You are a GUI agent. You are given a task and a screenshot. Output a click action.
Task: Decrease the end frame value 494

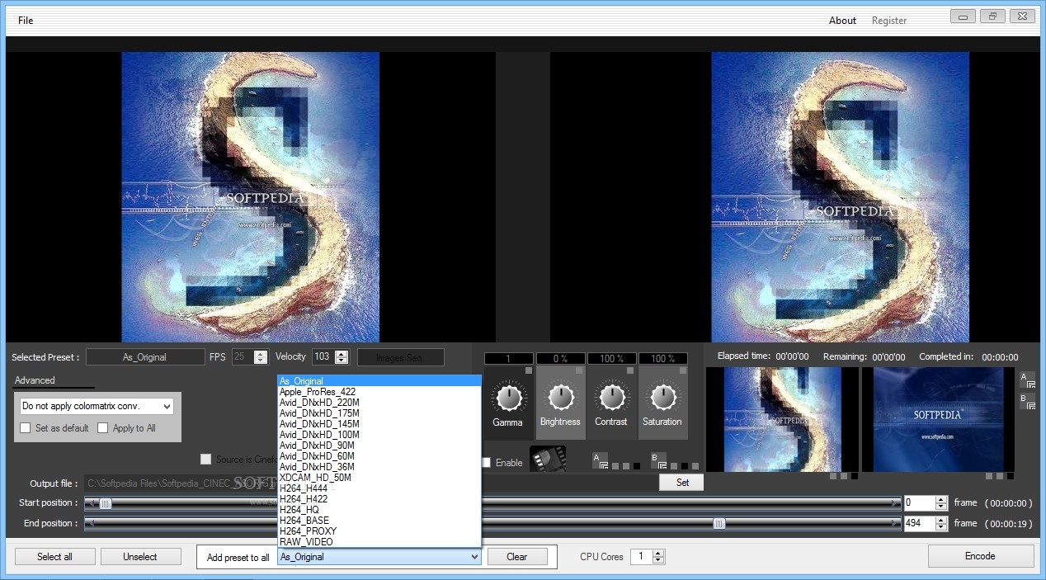(x=941, y=527)
